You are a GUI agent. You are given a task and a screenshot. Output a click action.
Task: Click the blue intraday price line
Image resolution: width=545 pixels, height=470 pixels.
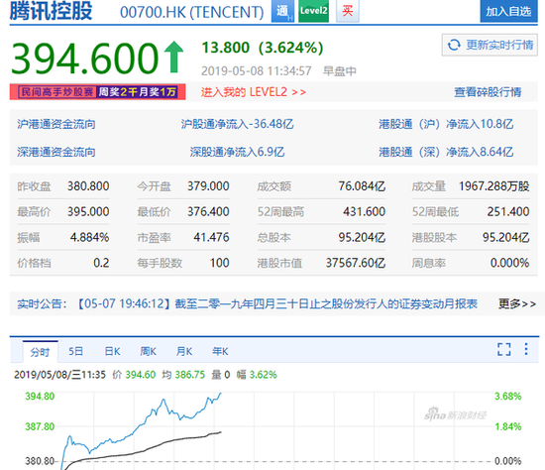pos(141,425)
